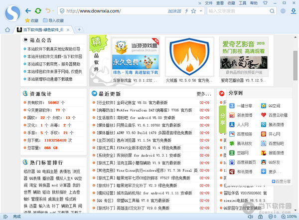Click the screenshot camera icon in the status bar
This screenshot has width=299, height=220.
(260, 217)
